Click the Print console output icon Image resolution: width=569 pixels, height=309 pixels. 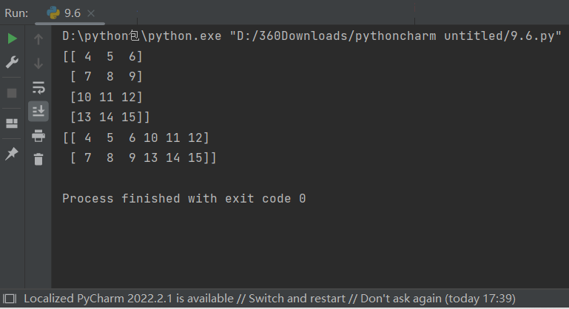pyautogui.click(x=38, y=135)
